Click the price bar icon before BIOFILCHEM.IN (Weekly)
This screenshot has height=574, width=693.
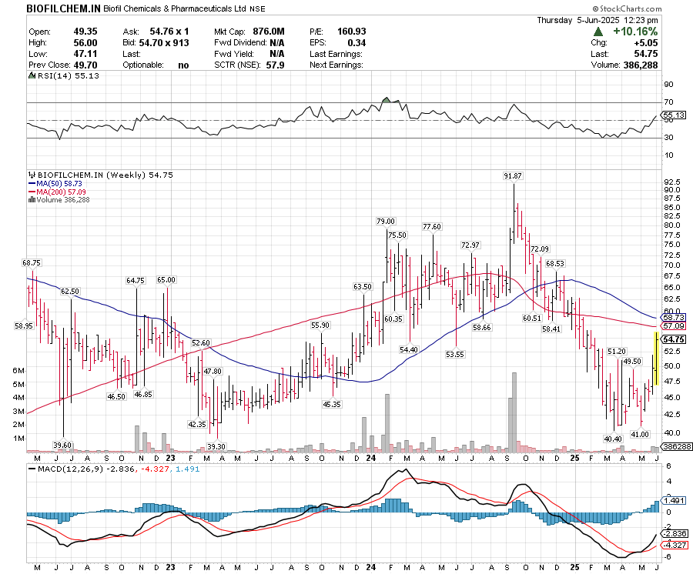(x=32, y=175)
